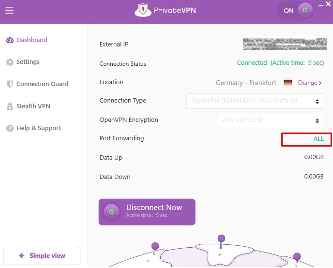Click the External IP label
333x268 pixels.
114,44
